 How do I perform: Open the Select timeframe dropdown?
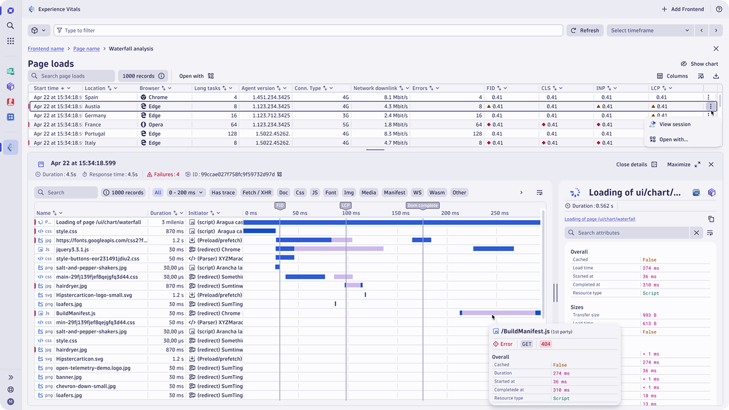click(x=650, y=31)
